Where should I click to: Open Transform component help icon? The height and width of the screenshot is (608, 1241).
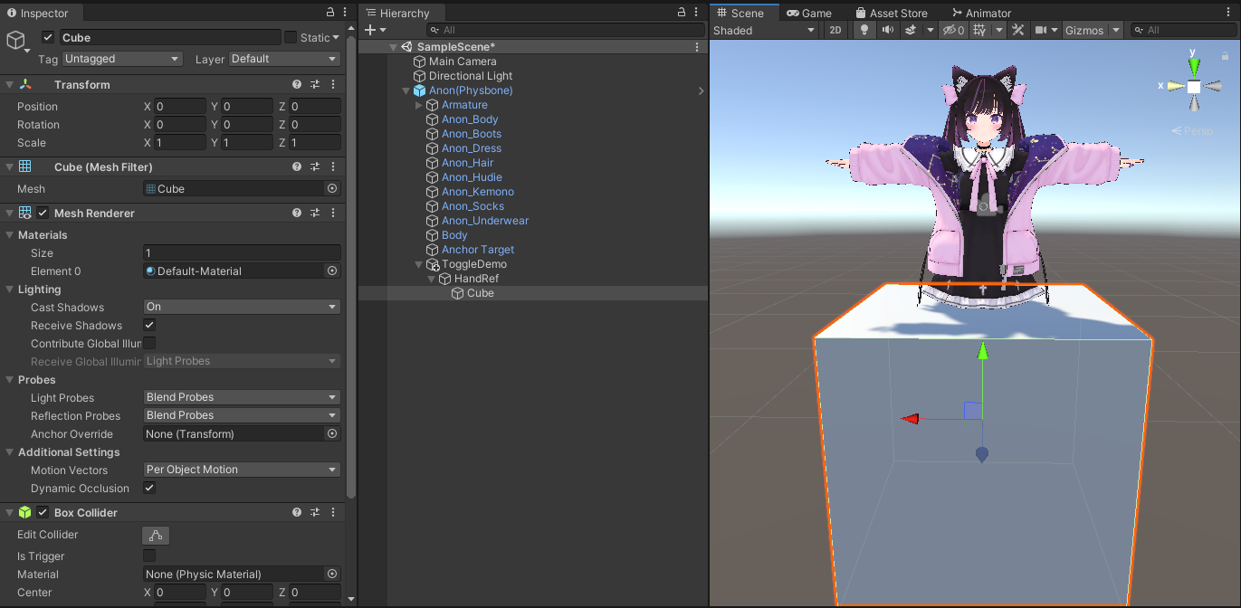[297, 84]
